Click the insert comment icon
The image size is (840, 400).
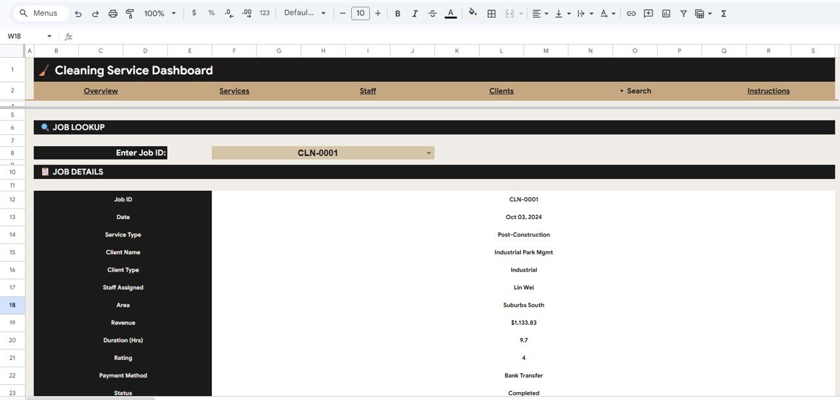coord(648,13)
